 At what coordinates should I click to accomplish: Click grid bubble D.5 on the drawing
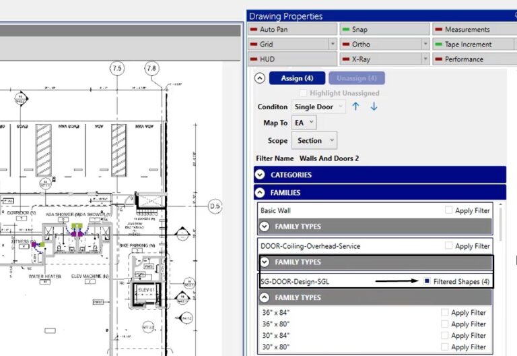coord(215,206)
